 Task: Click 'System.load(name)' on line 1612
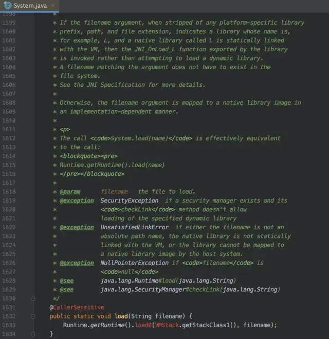click(x=140, y=138)
